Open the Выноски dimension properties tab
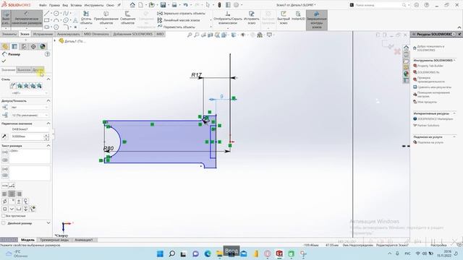 (24, 70)
